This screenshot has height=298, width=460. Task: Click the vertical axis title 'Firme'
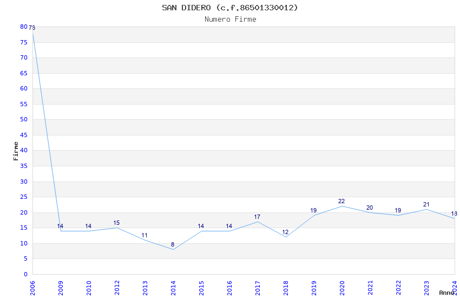pyautogui.click(x=16, y=151)
